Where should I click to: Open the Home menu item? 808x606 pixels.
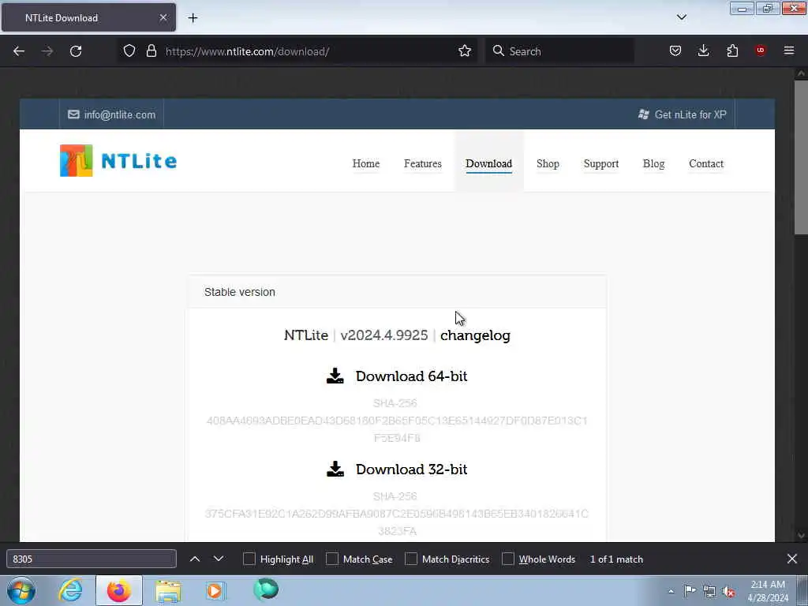pyautogui.click(x=366, y=163)
